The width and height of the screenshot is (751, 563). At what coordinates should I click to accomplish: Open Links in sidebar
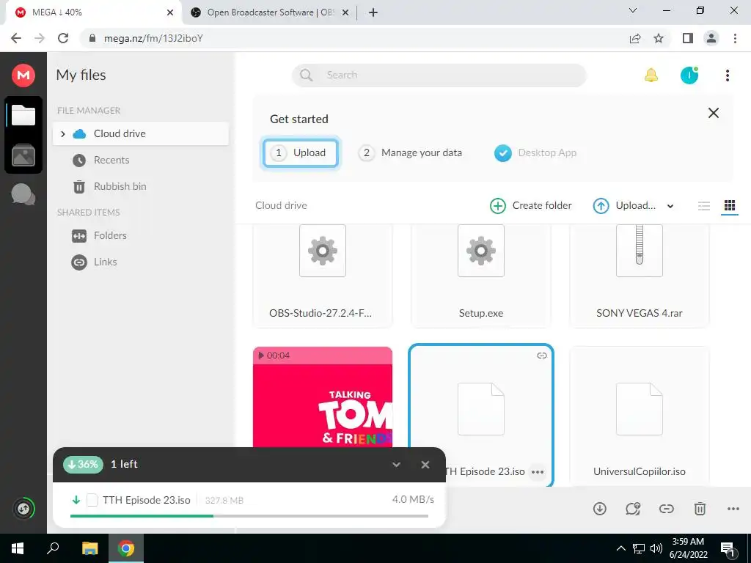(106, 262)
